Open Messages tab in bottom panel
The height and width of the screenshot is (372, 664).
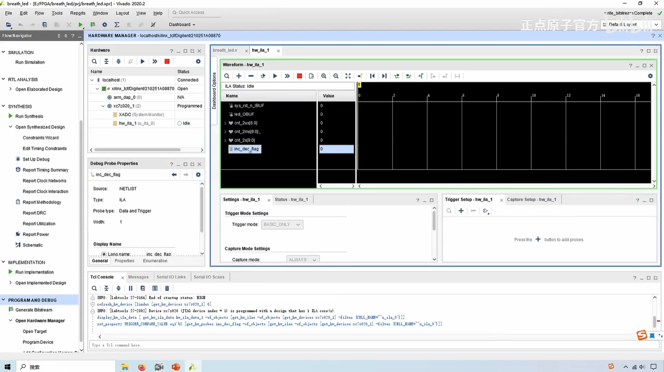tap(138, 277)
